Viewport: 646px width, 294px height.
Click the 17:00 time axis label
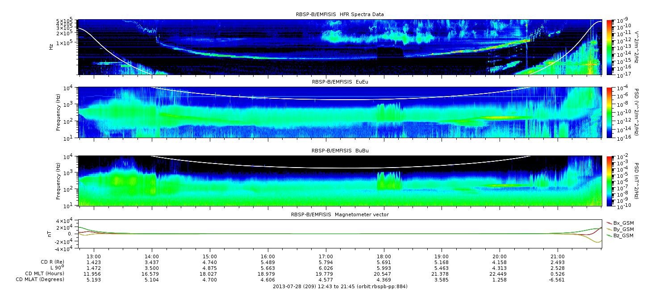[x=326, y=256]
